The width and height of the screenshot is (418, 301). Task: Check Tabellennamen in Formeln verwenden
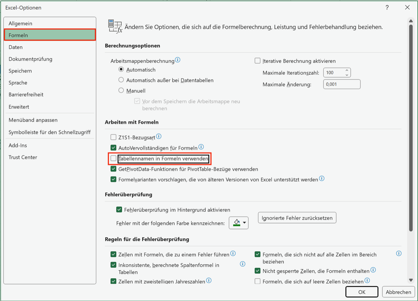tap(113, 158)
